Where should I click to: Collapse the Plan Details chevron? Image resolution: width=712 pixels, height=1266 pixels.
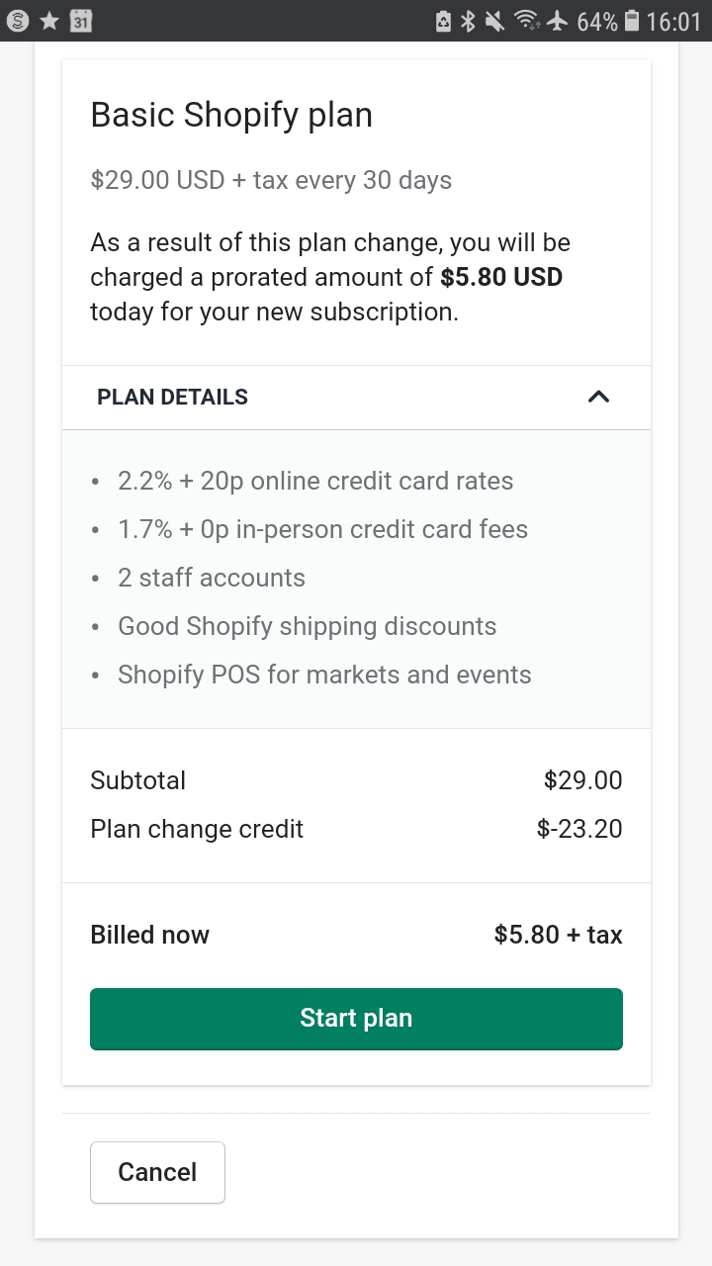tap(598, 398)
